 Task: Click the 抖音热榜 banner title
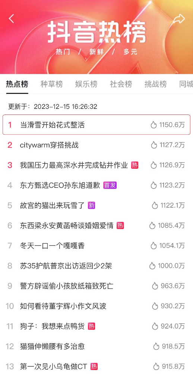click(96, 32)
